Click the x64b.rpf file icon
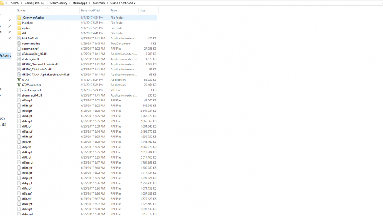 19,106
